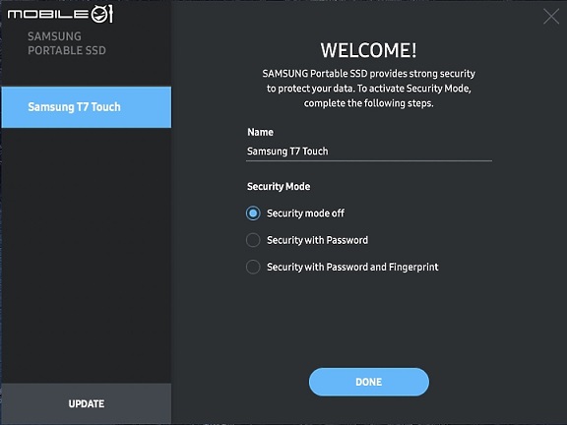
Task: Click the 'Security mode off' option text
Action: click(305, 213)
